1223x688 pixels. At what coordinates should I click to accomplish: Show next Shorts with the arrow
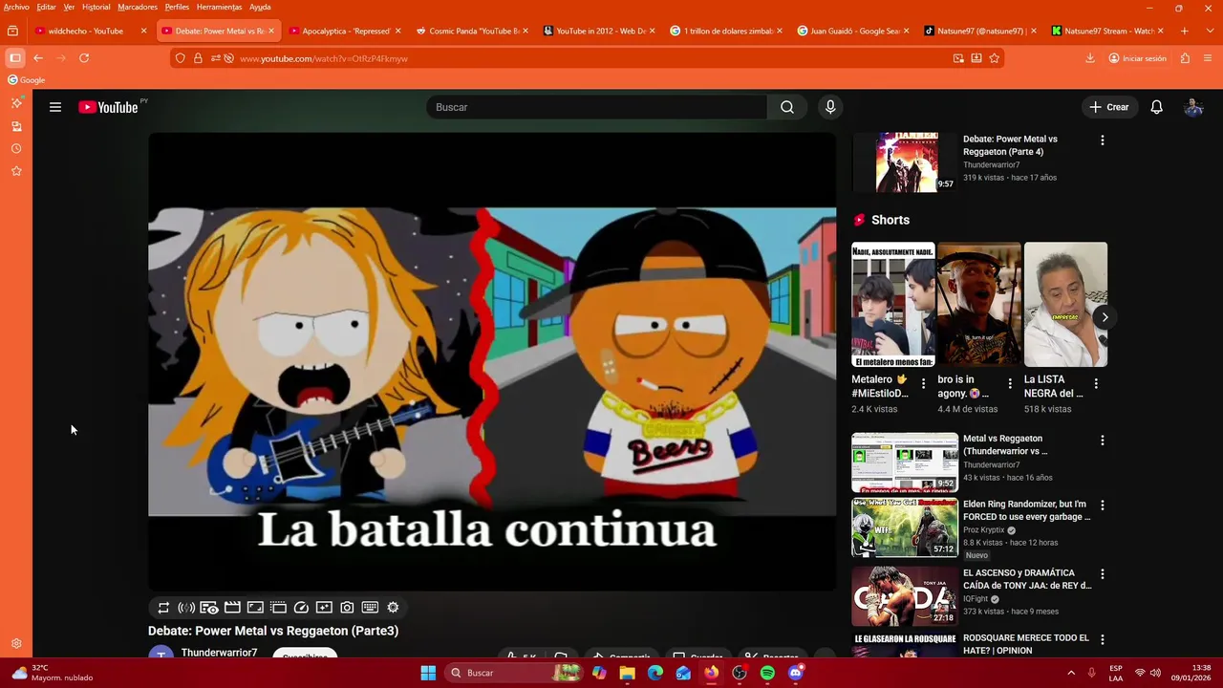click(1105, 317)
